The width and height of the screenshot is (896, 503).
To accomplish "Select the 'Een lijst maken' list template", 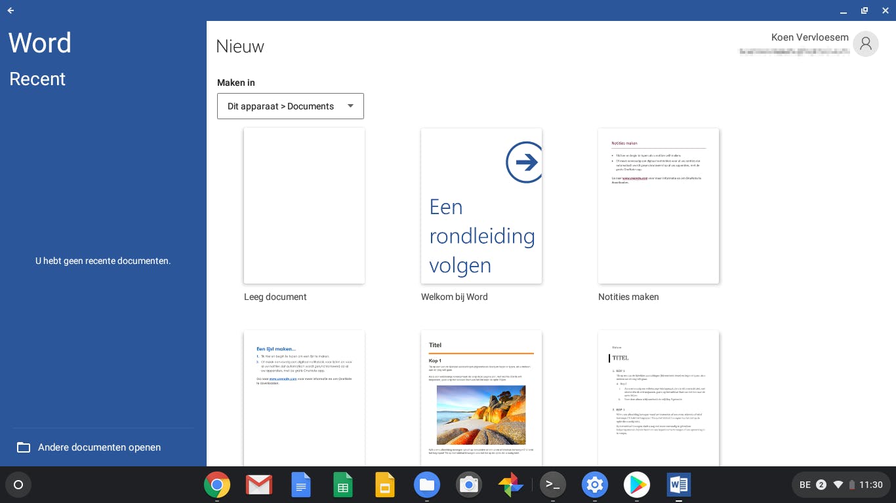I will [x=304, y=398].
